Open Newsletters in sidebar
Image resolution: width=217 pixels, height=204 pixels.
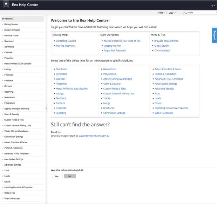tap(9, 97)
